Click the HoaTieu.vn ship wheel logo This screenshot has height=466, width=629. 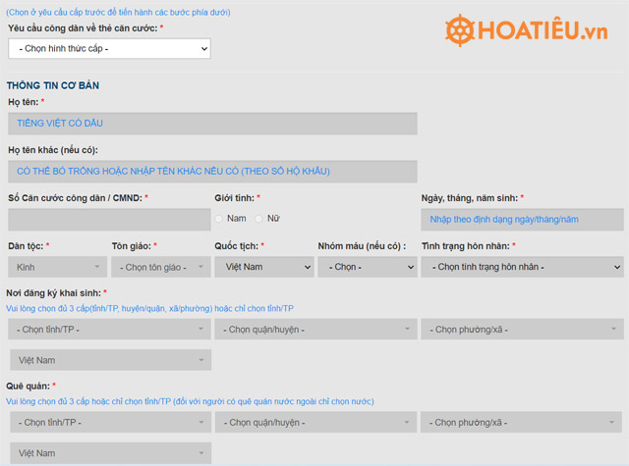pyautogui.click(x=461, y=31)
